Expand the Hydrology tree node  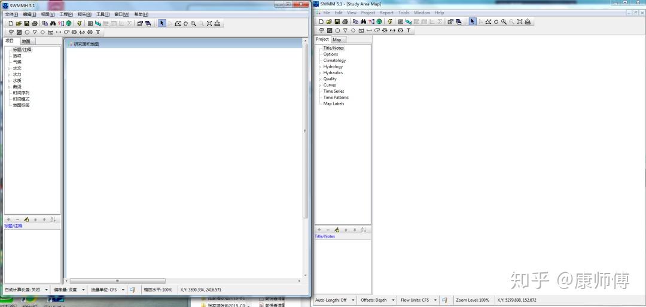click(319, 67)
